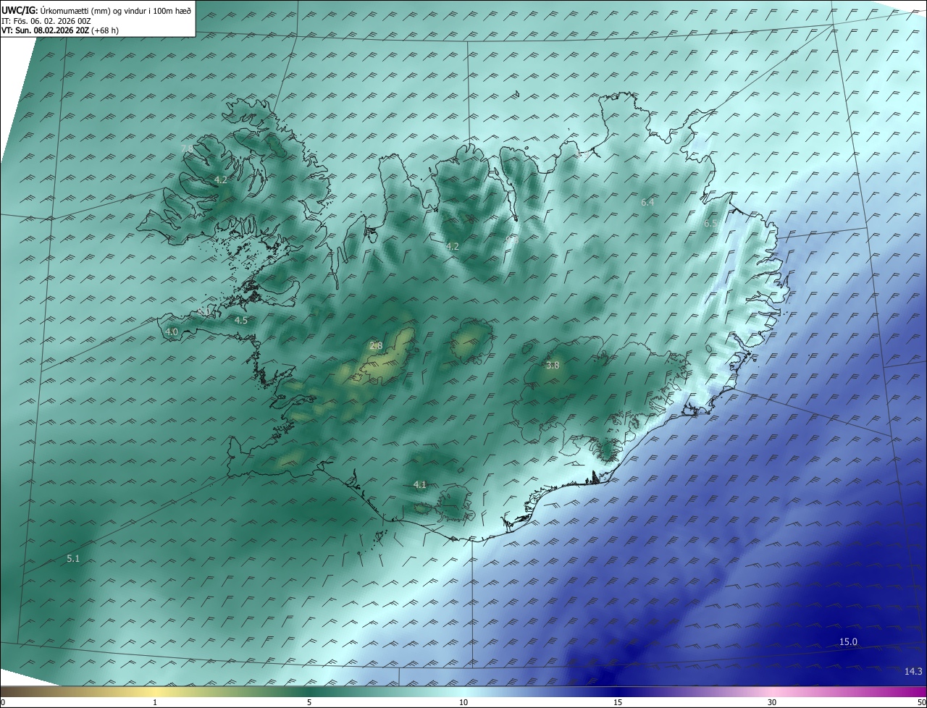Click the 'IT: Fös. 06. 02. 2026 00Z' line
Screen dimensions: 927x708
(46, 21)
